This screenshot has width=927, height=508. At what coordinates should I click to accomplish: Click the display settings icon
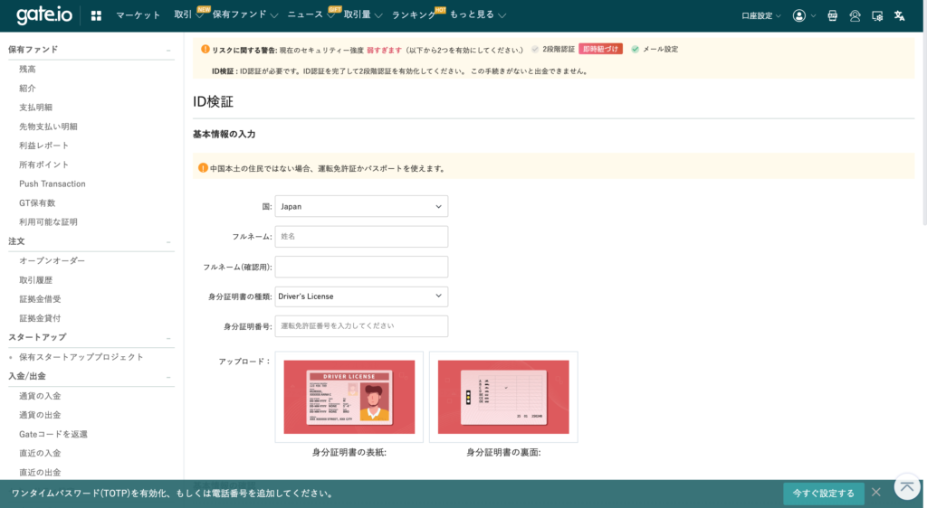coord(877,16)
